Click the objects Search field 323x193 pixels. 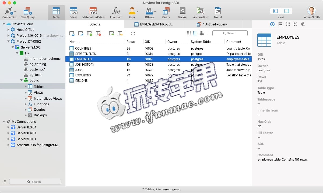tap(230, 33)
